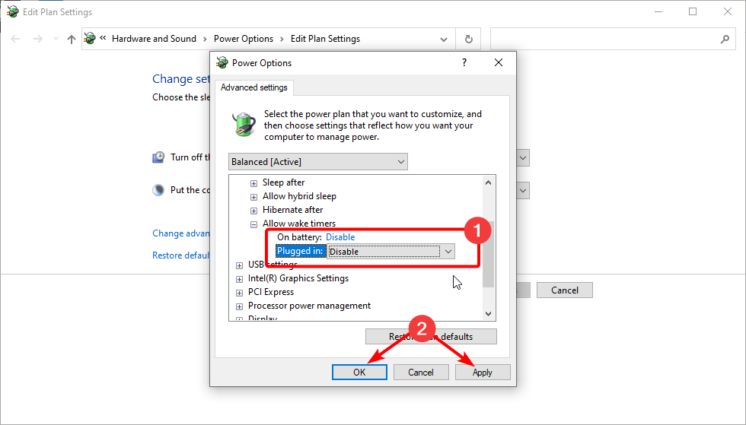
Task: Open the Turn off display dropdown
Action: (523, 158)
